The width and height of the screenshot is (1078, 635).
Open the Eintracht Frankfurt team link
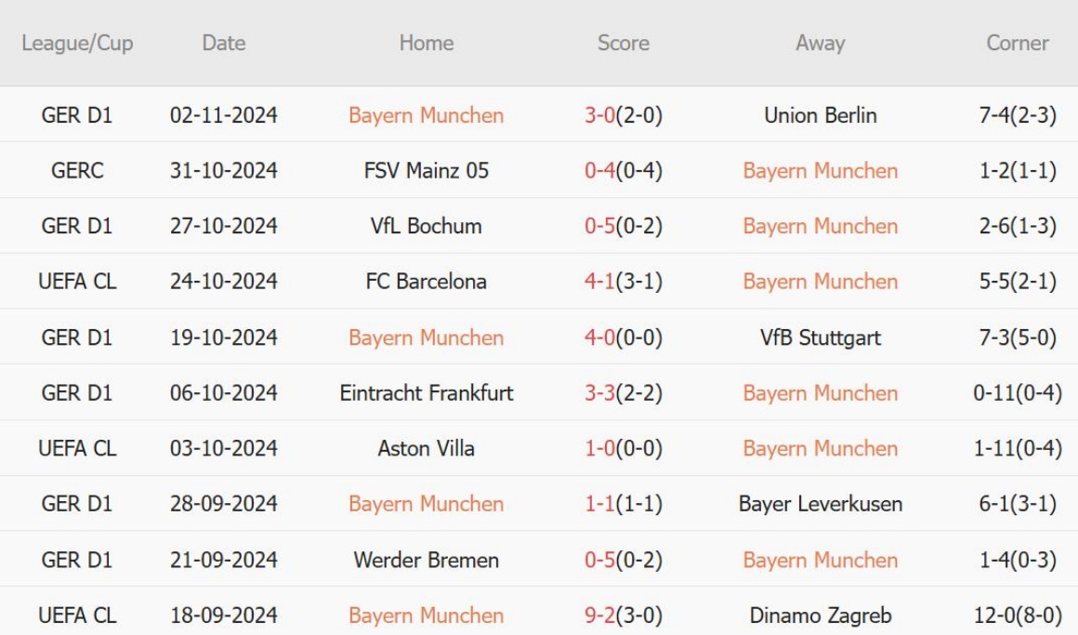[x=426, y=393]
